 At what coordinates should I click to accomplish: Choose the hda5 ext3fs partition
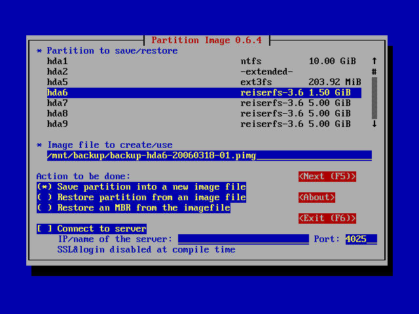click(x=196, y=82)
